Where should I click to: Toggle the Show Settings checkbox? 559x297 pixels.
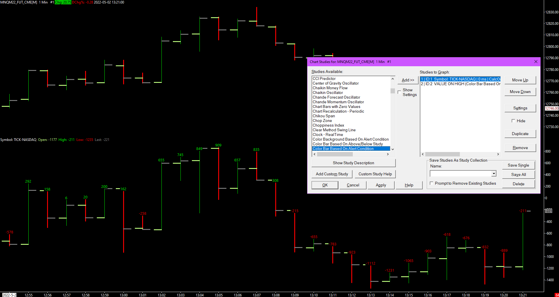point(399,92)
